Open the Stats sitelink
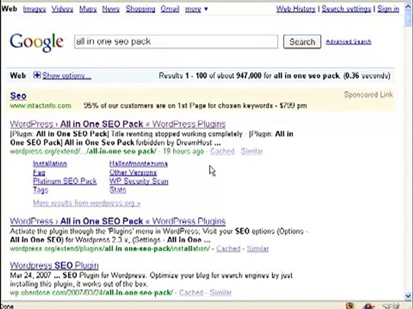The width and height of the screenshot is (413, 309). (118, 190)
